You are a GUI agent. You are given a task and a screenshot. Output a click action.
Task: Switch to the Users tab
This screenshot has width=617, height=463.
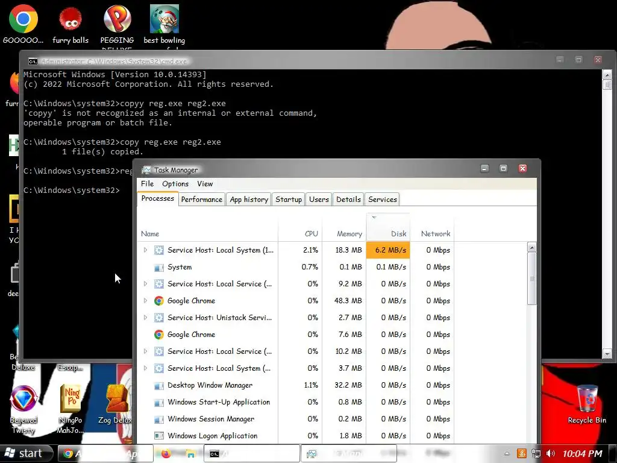tap(319, 200)
